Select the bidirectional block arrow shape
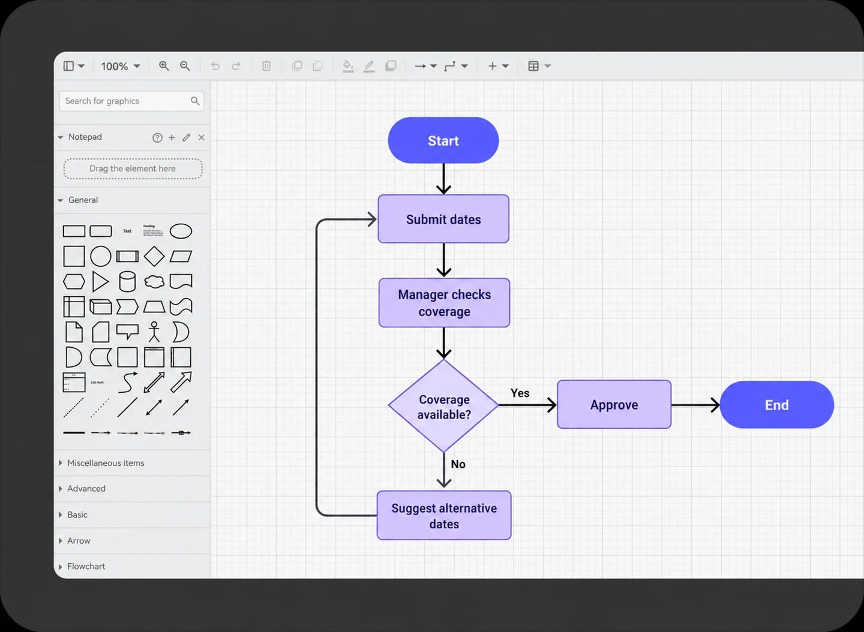Screen dimensions: 864x632 (x=154, y=382)
